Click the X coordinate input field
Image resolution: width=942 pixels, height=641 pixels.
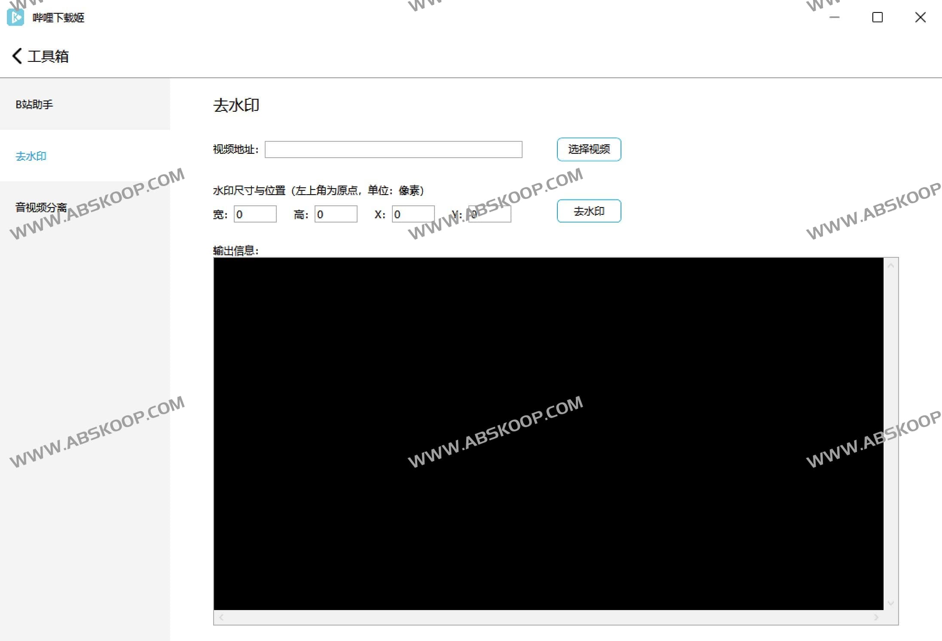(413, 214)
